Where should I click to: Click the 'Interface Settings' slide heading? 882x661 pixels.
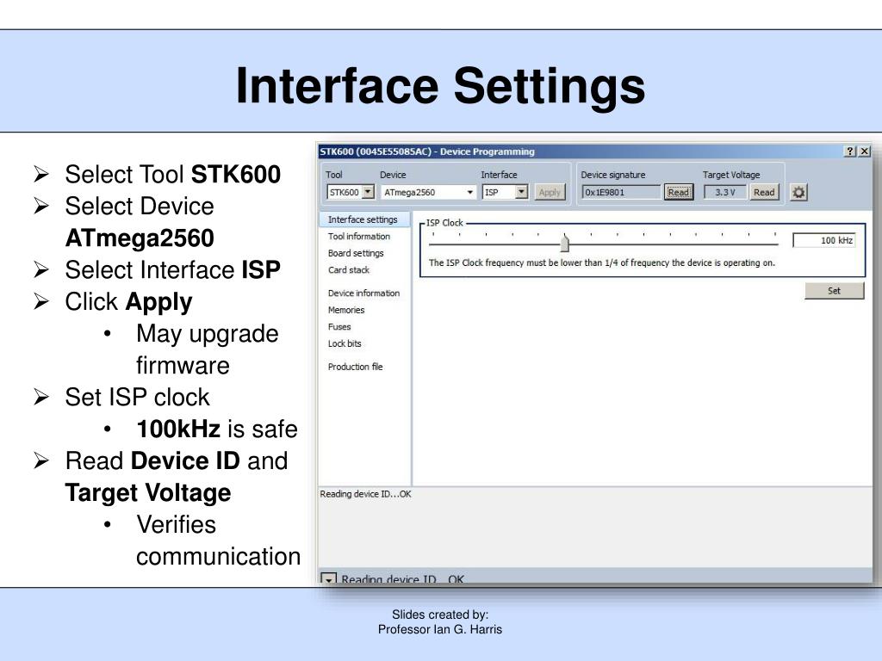pyautogui.click(x=440, y=85)
